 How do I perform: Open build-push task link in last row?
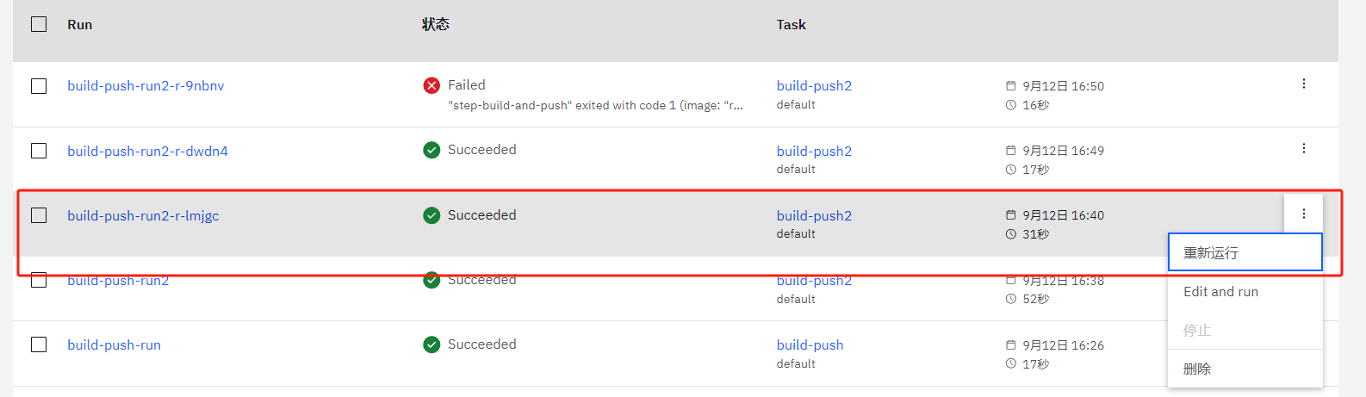(810, 344)
